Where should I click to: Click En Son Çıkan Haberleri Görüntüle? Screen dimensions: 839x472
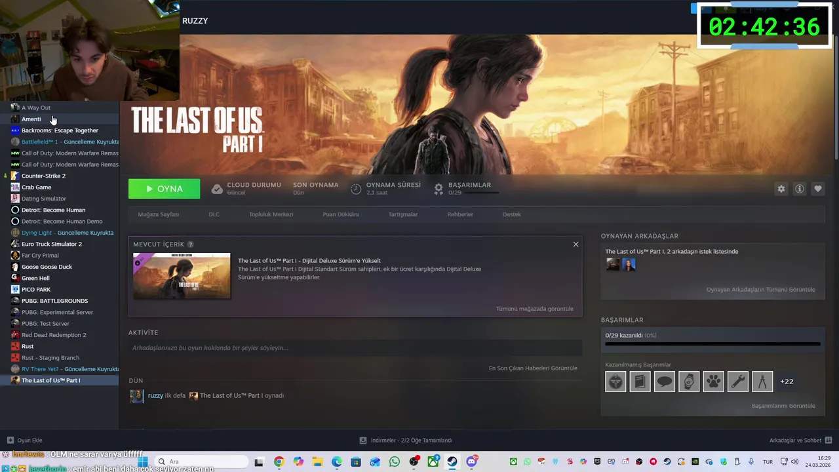tap(533, 368)
